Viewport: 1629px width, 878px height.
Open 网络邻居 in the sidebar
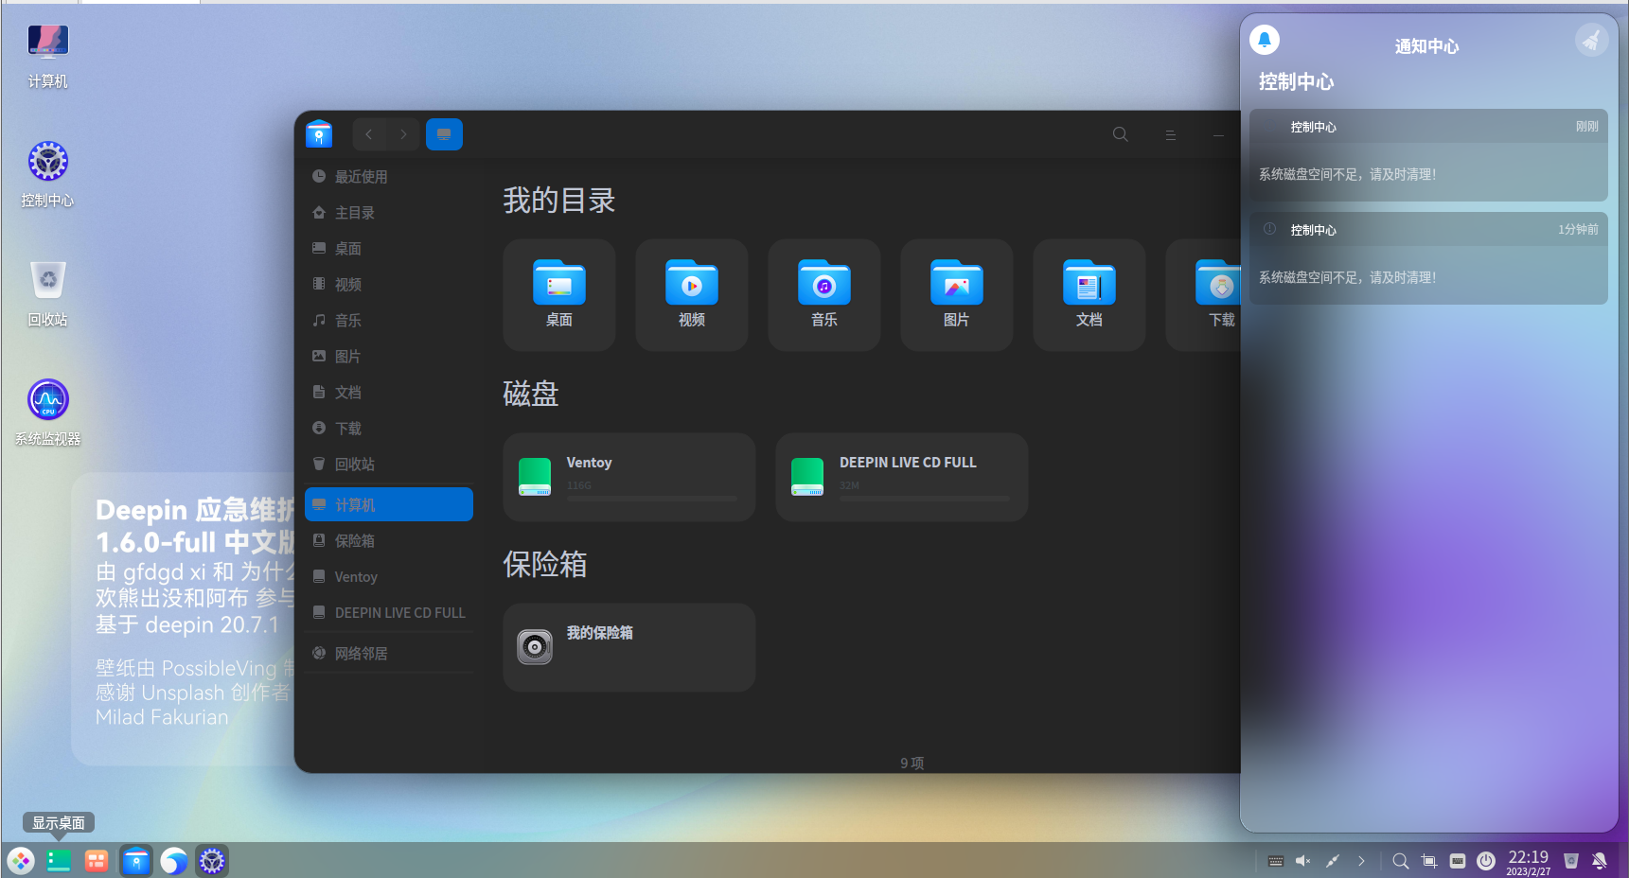point(389,654)
